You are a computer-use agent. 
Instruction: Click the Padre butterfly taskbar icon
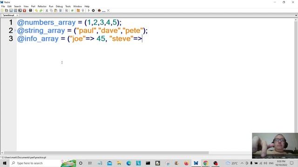196,163
